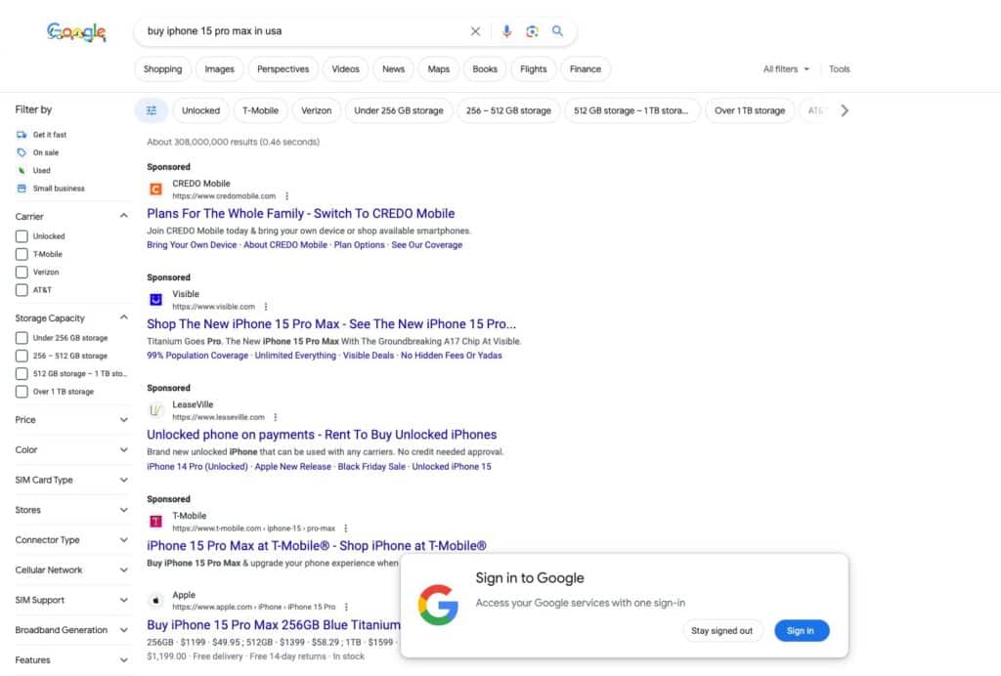
Task: Open the All filters dropdown
Action: coord(786,69)
